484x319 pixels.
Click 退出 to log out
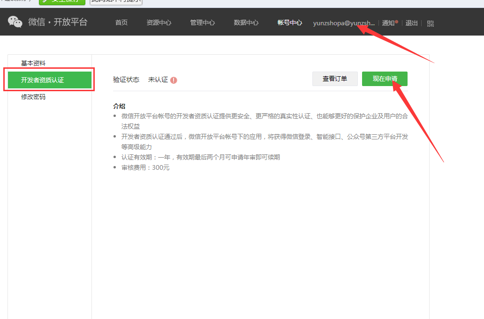coord(411,23)
